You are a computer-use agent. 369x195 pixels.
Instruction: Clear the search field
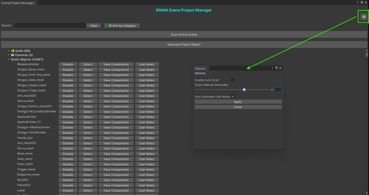[94, 26]
